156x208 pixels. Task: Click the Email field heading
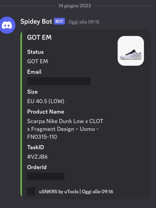pyautogui.click(x=34, y=72)
